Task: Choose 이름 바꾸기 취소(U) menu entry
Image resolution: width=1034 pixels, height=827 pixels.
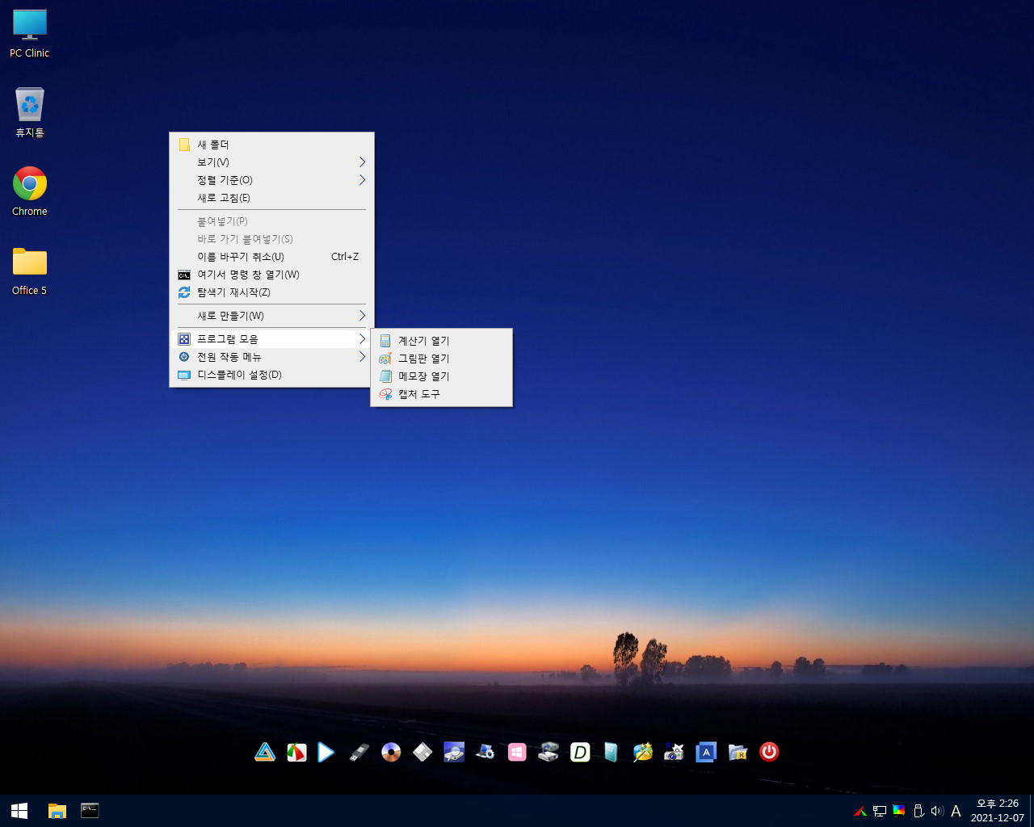Action: click(x=271, y=257)
